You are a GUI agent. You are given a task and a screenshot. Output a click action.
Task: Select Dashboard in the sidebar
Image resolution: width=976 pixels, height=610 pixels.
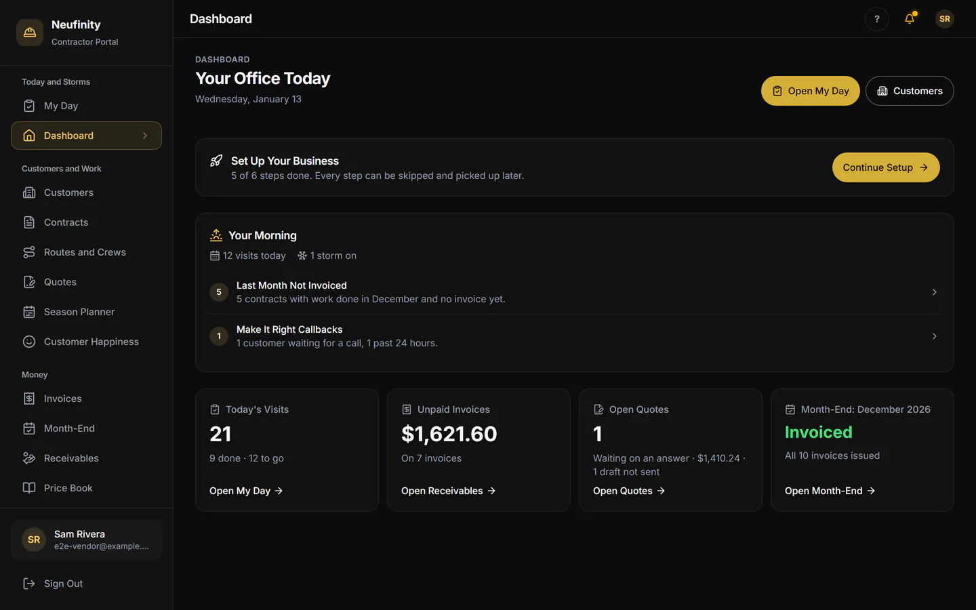(86, 136)
